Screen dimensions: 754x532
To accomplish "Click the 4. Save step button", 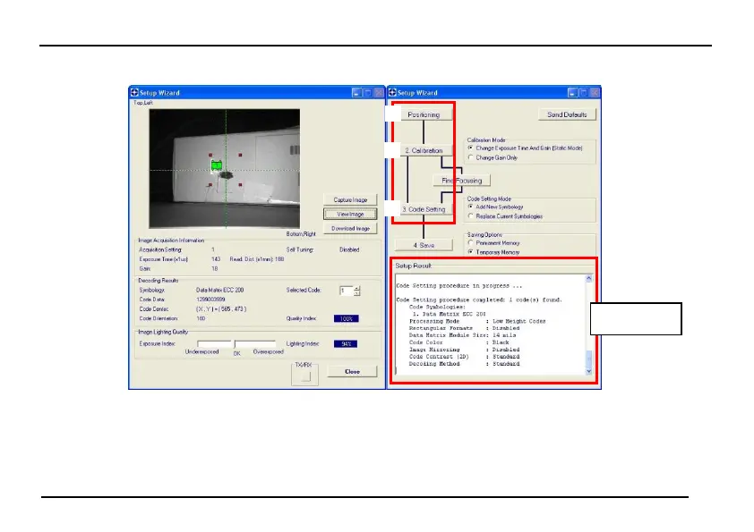I will [424, 245].
